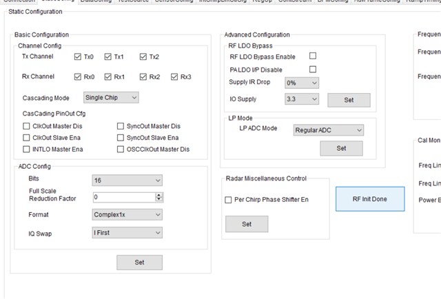The width and height of the screenshot is (441, 299).
Task: Open LP ADC Mode dropdown
Action: (x=329, y=130)
